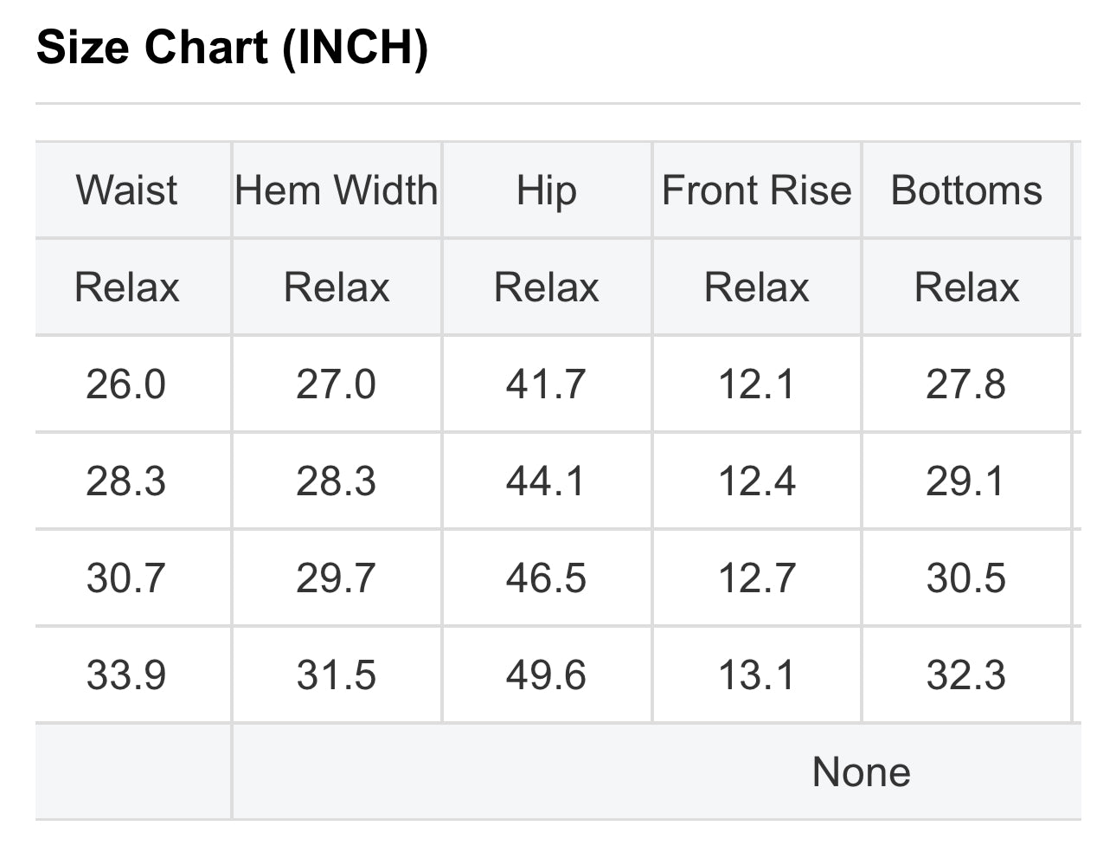Click the Size Chart (INCH) heading
Viewport: 1116px width, 852px height.
[232, 47]
